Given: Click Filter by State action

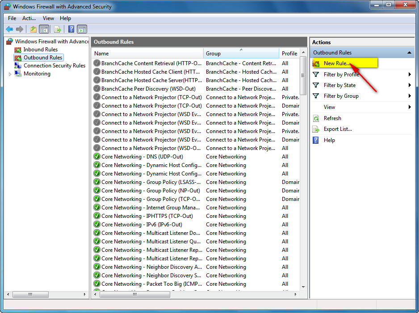Looking at the screenshot, I should (339, 85).
